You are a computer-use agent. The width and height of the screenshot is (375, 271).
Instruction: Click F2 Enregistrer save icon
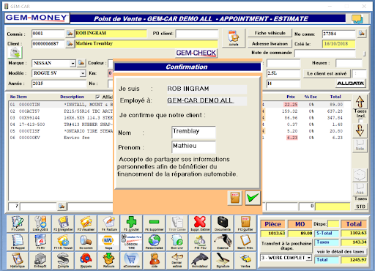click(63, 223)
